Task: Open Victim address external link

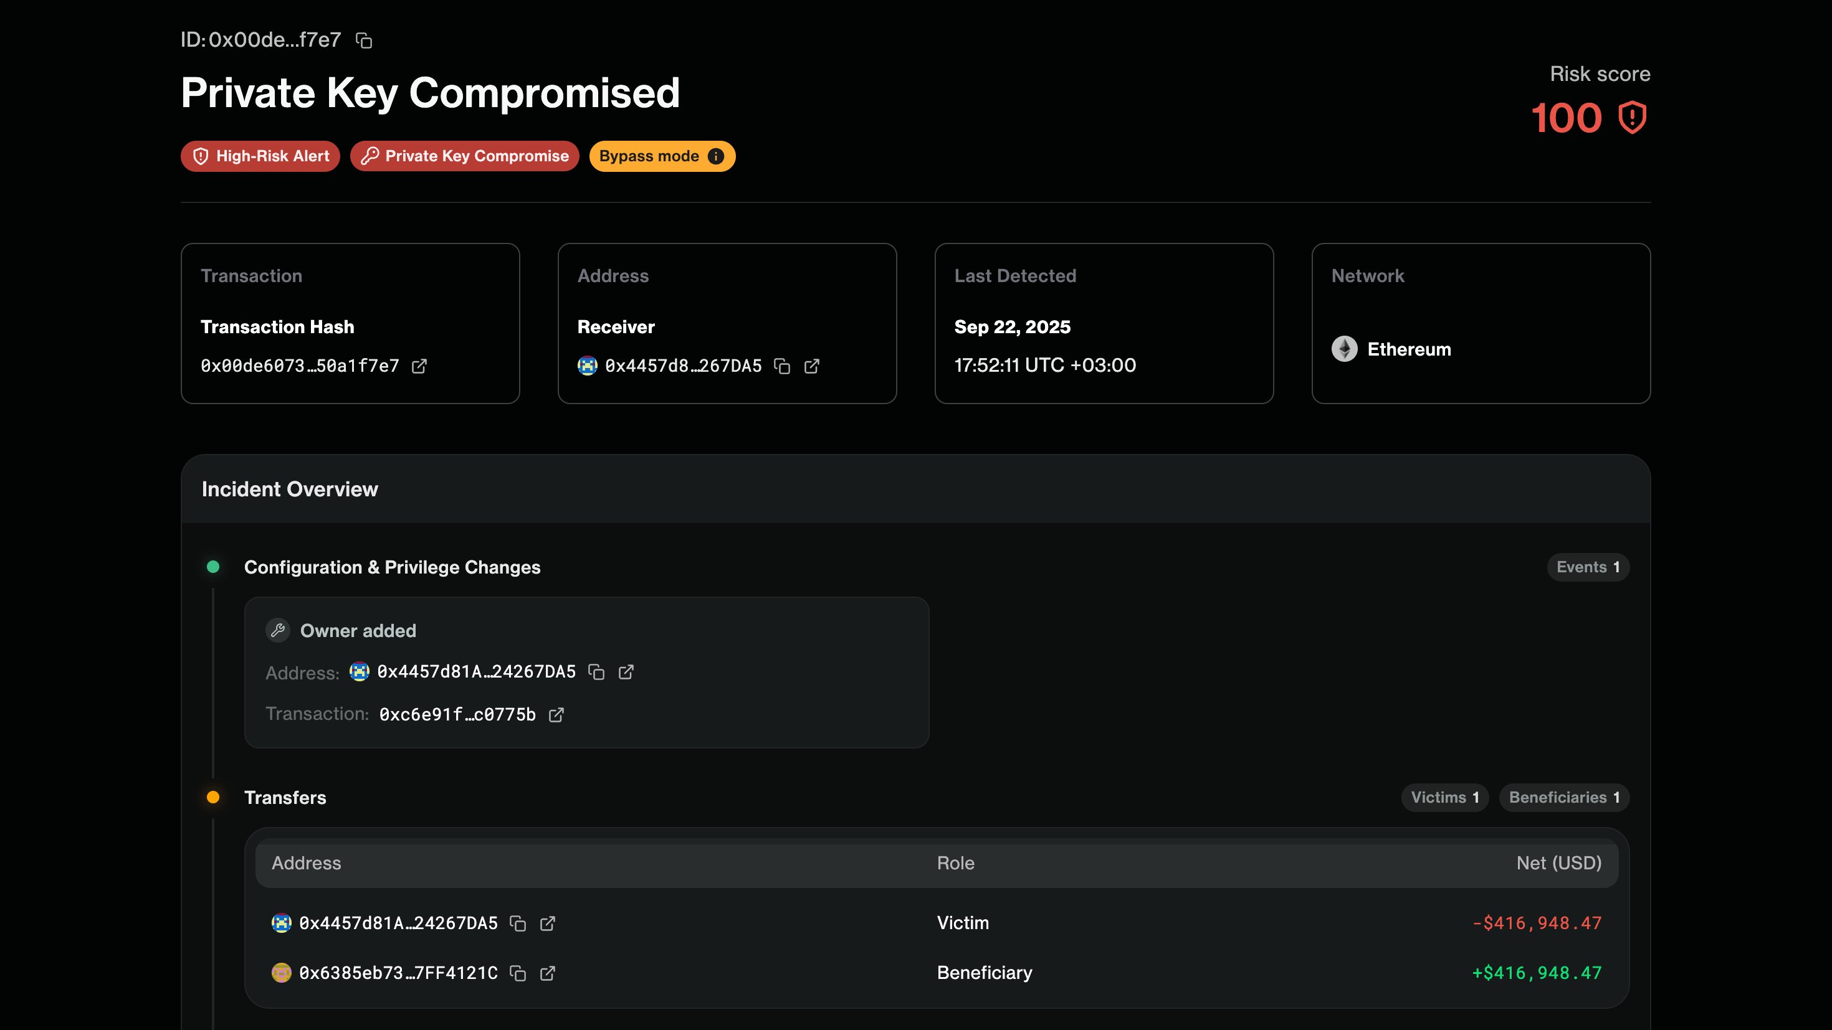Action: (x=548, y=924)
